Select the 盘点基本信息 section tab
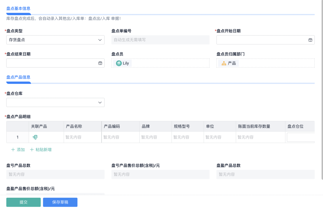The image size is (323, 208). 18,9
